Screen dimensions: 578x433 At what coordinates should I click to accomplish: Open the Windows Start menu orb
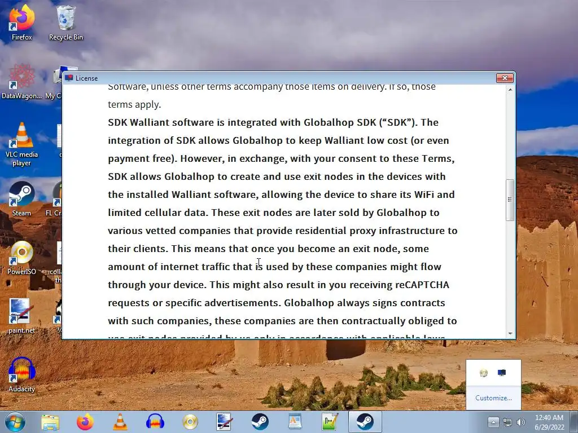tap(15, 422)
